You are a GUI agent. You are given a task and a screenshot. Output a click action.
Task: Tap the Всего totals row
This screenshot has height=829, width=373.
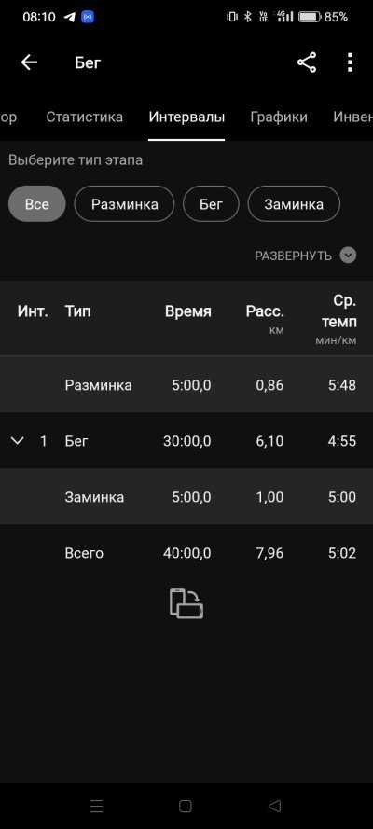point(186,553)
